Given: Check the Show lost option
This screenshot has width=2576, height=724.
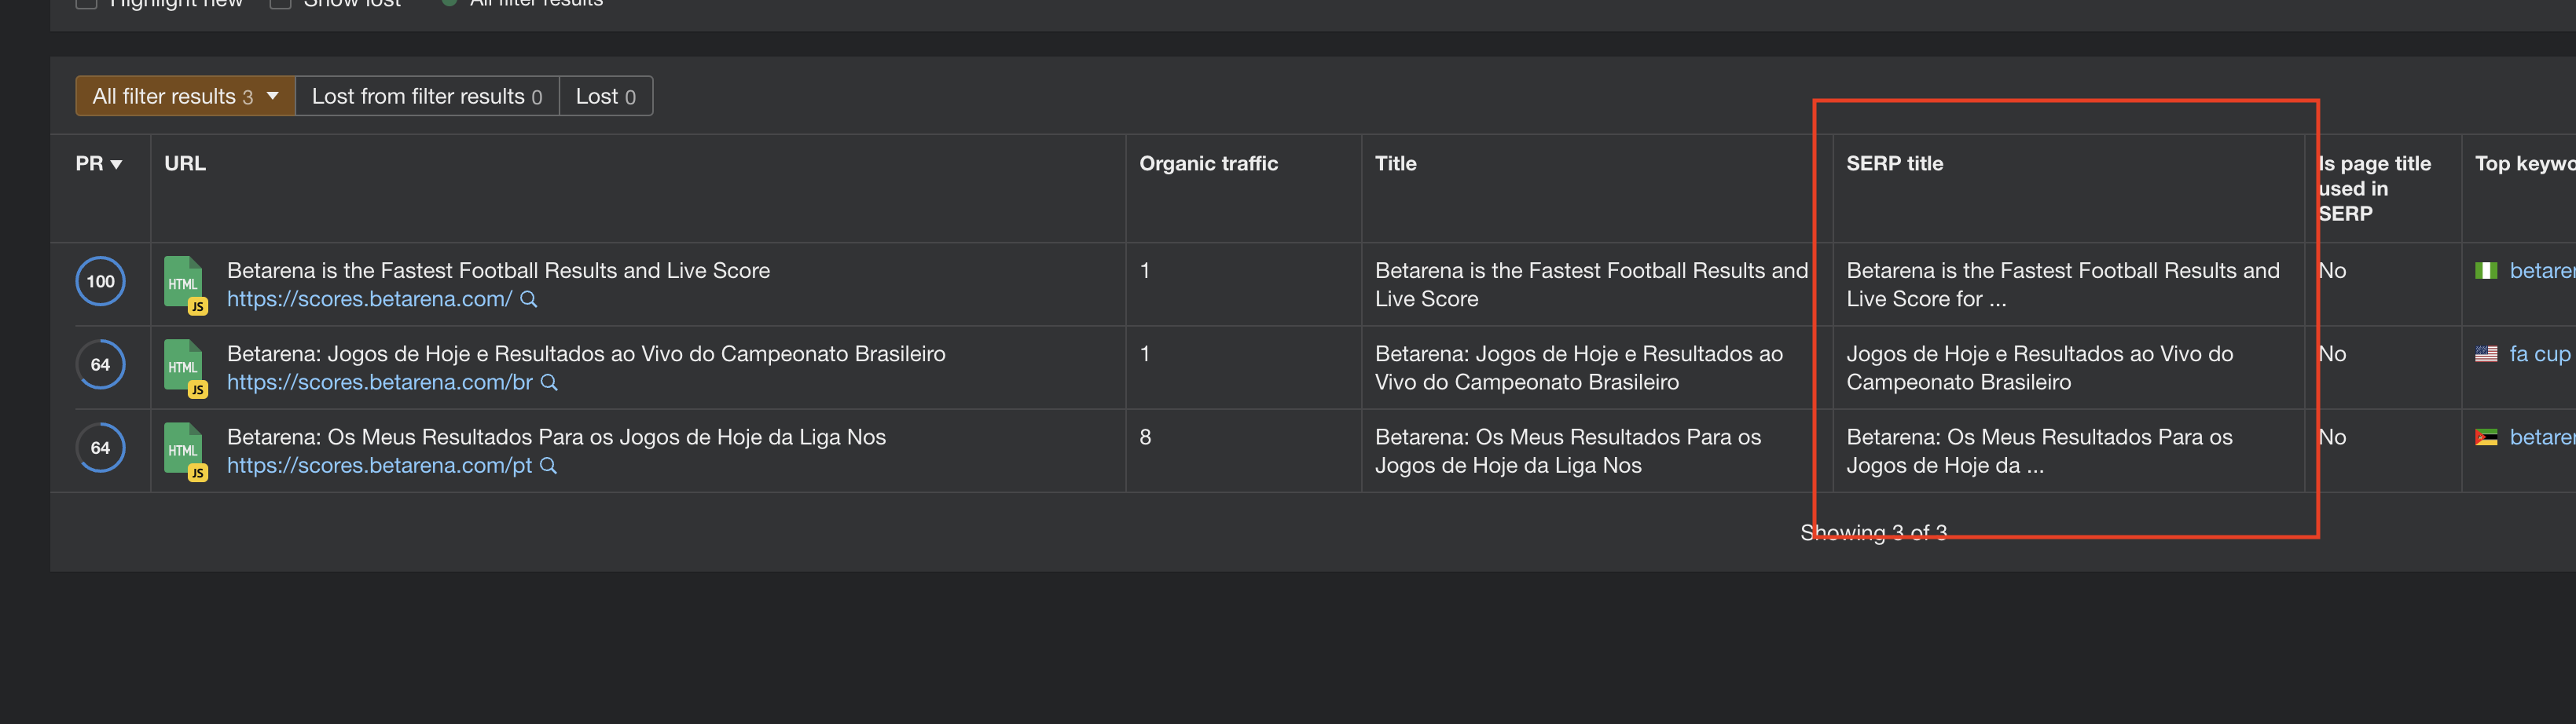Looking at the screenshot, I should (x=280, y=3).
